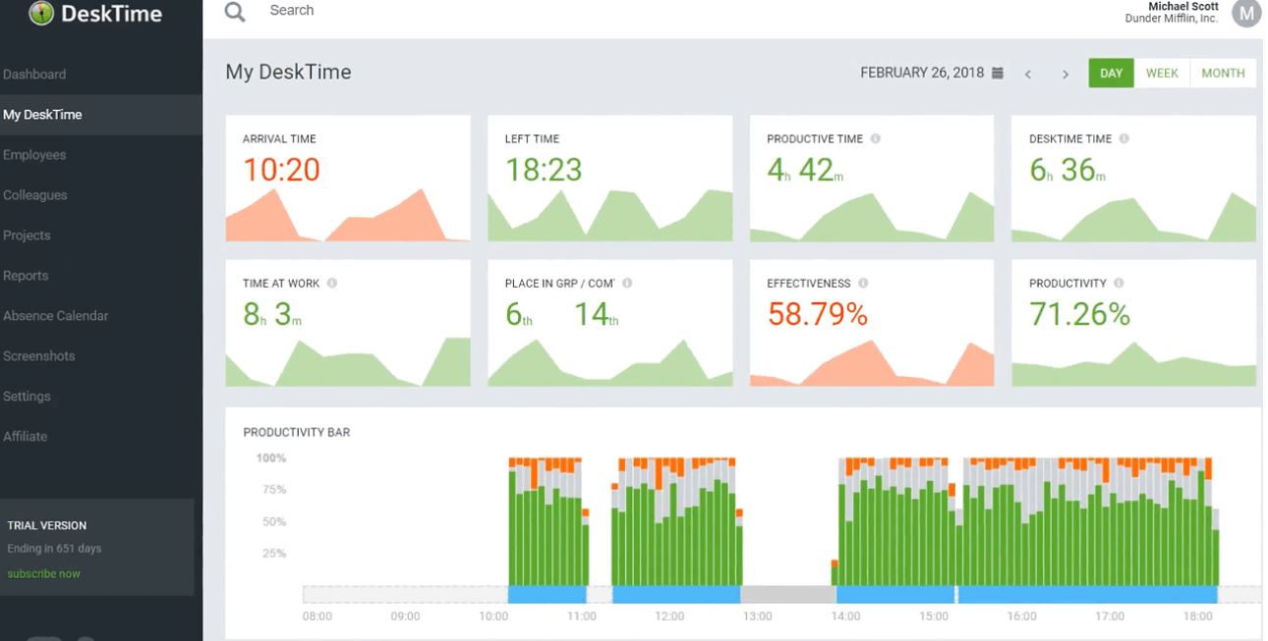The image size is (1268, 641).
Task: Click DeskTime Time 6h 36m value
Action: [1067, 170]
